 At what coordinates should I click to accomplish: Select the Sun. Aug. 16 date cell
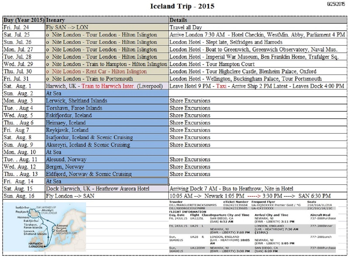click(24, 196)
